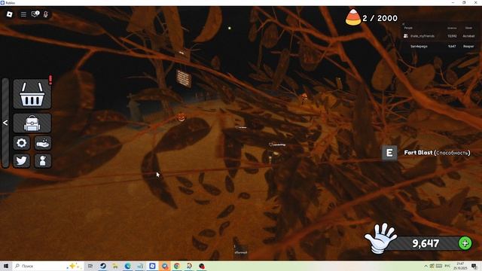Open Google Chrome from the taskbar
Image resolution: width=482 pixels, height=271 pixels.
point(177,266)
